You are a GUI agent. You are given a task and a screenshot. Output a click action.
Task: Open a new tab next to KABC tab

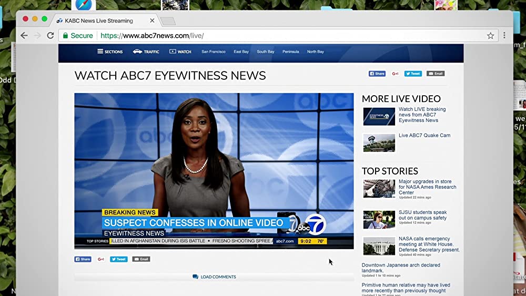pos(168,21)
